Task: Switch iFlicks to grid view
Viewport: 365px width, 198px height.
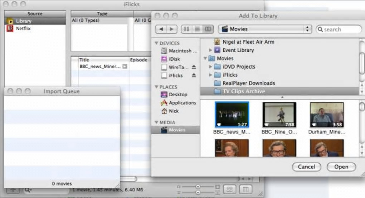Action: (x=229, y=190)
